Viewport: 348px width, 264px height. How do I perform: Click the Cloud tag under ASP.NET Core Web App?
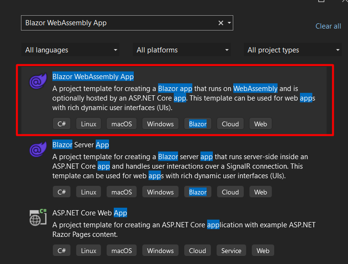(x=197, y=251)
